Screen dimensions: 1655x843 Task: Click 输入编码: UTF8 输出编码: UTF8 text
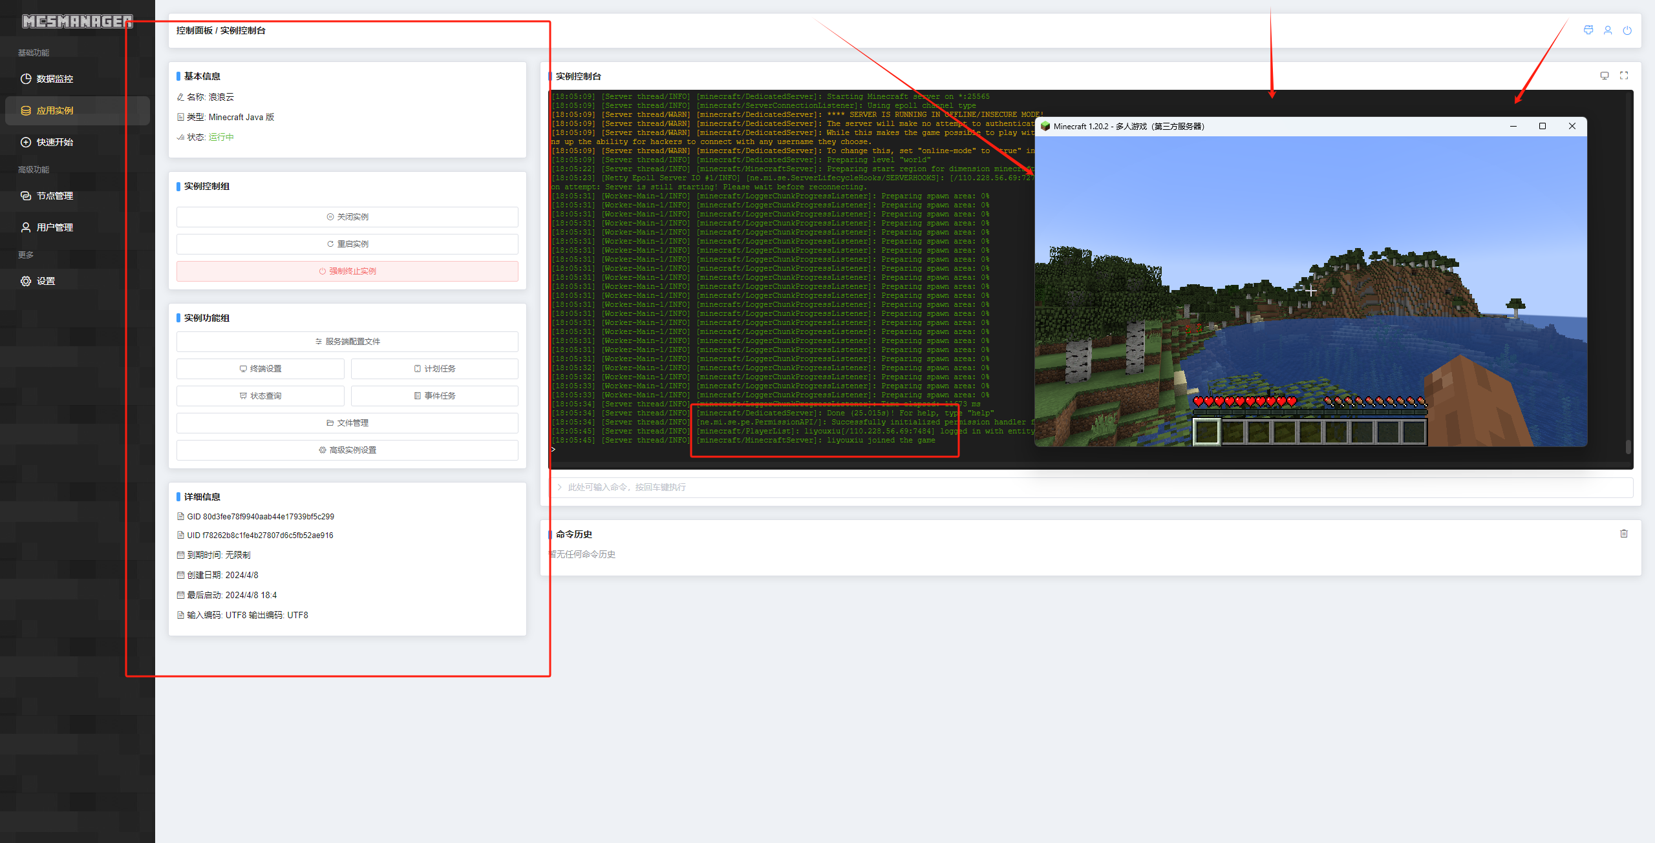tap(247, 615)
